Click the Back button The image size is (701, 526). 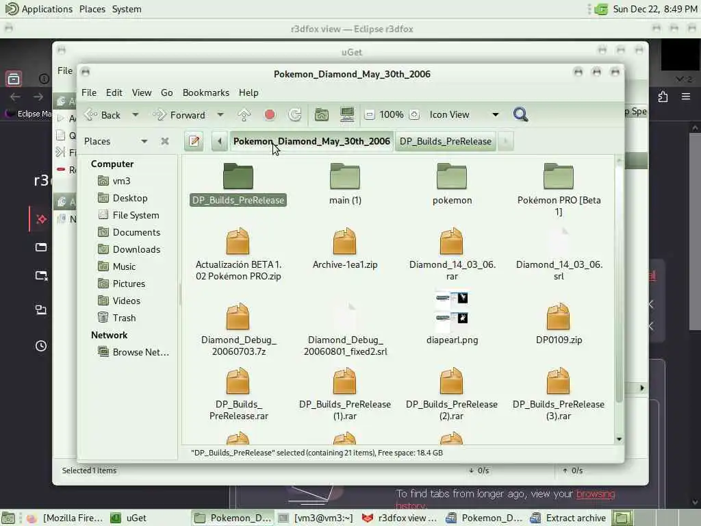(x=103, y=115)
